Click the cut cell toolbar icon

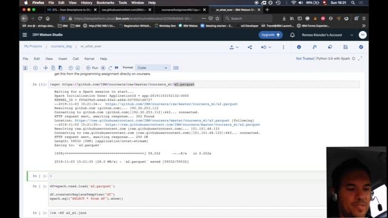pyautogui.click(x=45, y=68)
